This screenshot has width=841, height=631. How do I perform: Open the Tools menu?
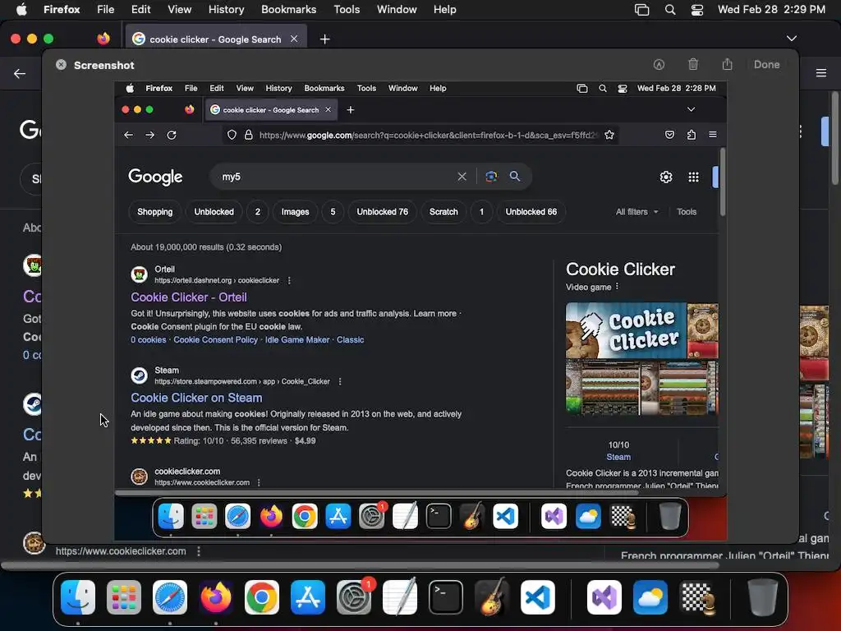pos(347,9)
